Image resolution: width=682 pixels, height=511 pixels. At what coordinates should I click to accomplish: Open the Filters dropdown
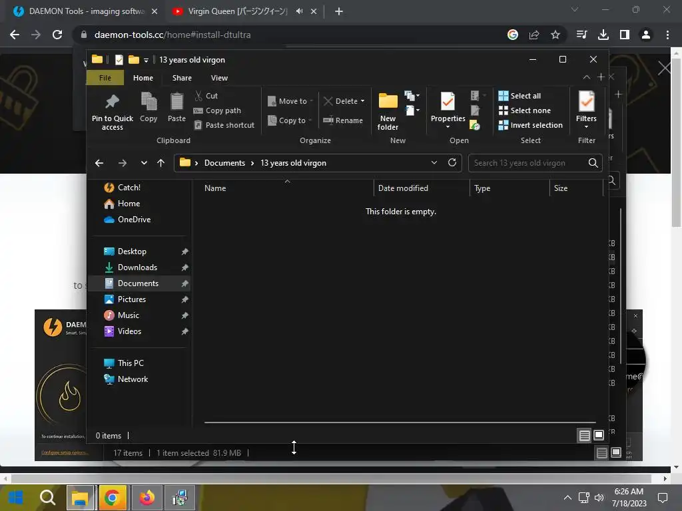point(586,110)
